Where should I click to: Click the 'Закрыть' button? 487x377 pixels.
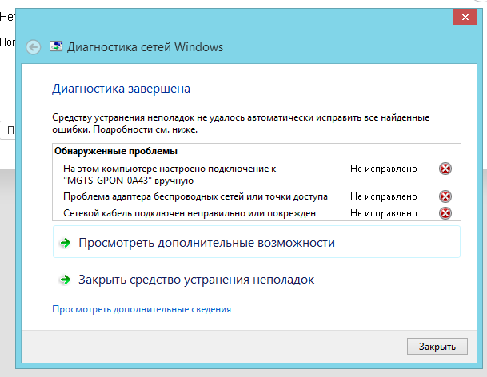[x=437, y=347]
